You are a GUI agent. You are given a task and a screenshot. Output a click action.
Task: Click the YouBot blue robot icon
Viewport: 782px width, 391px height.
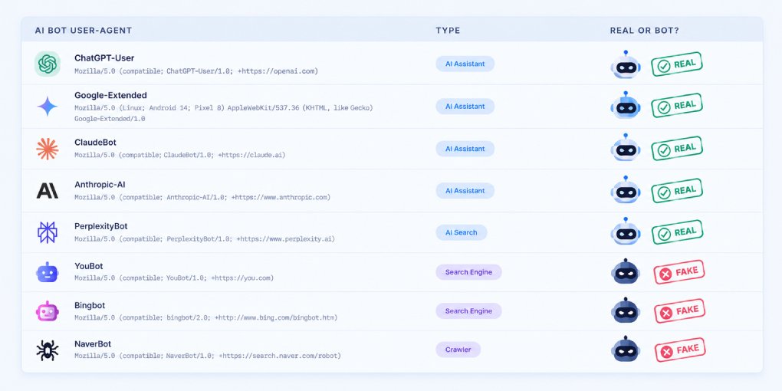point(48,272)
